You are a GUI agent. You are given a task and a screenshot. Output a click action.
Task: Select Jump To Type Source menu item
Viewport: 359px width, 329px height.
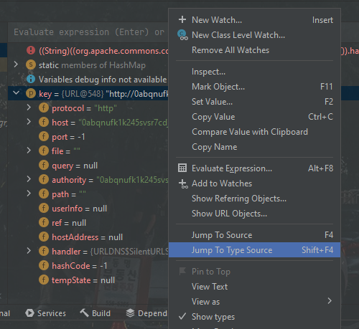pos(254,250)
